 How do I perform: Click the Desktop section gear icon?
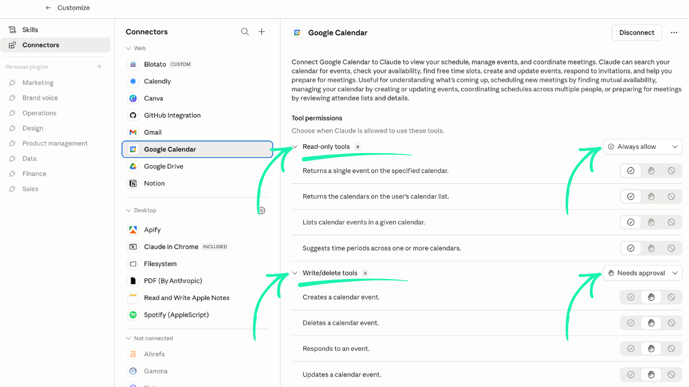[262, 211]
